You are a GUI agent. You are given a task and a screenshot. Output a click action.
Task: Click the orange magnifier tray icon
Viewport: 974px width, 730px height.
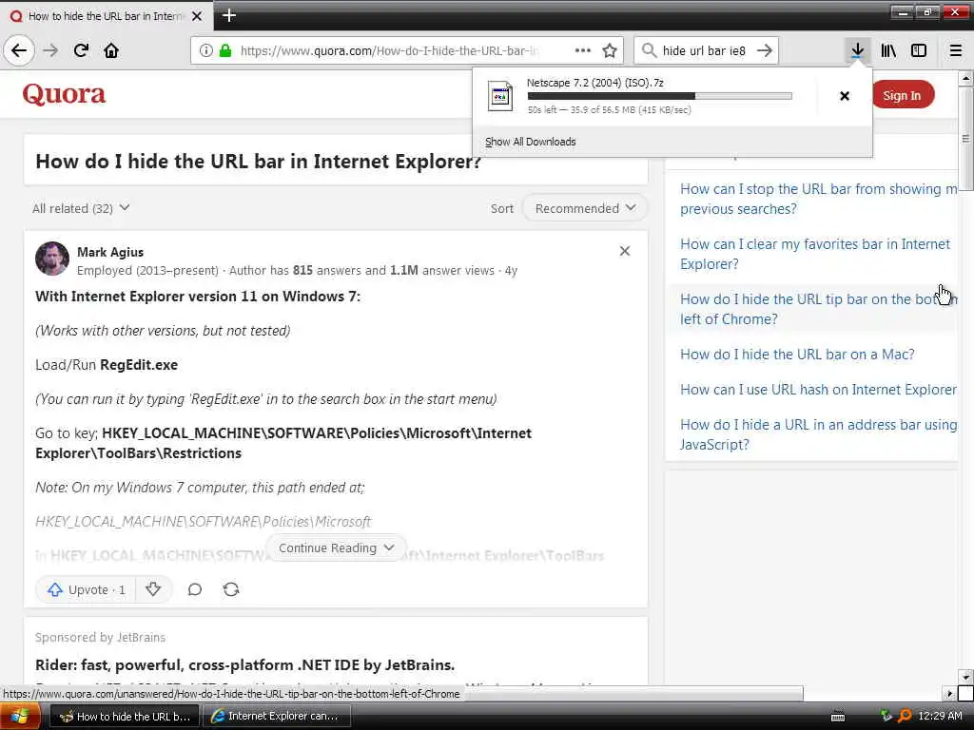coord(906,717)
